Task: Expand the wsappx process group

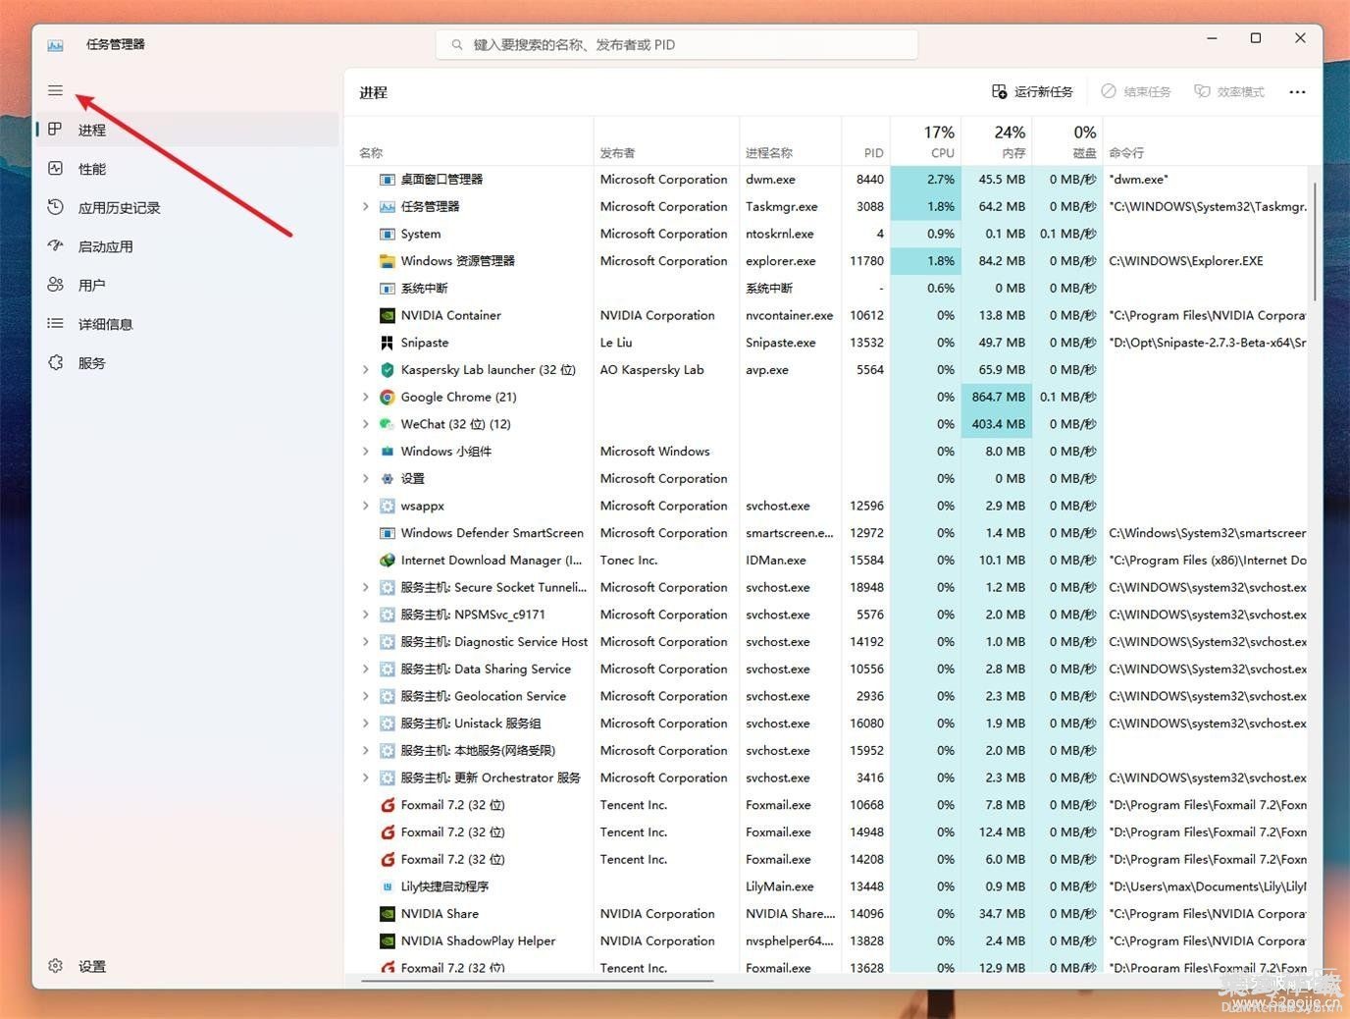Action: click(365, 506)
